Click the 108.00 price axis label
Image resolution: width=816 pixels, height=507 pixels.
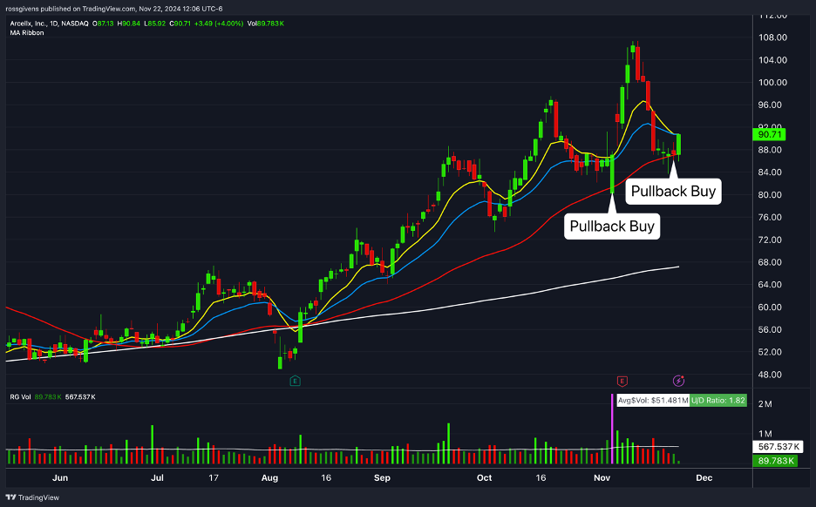pos(772,37)
